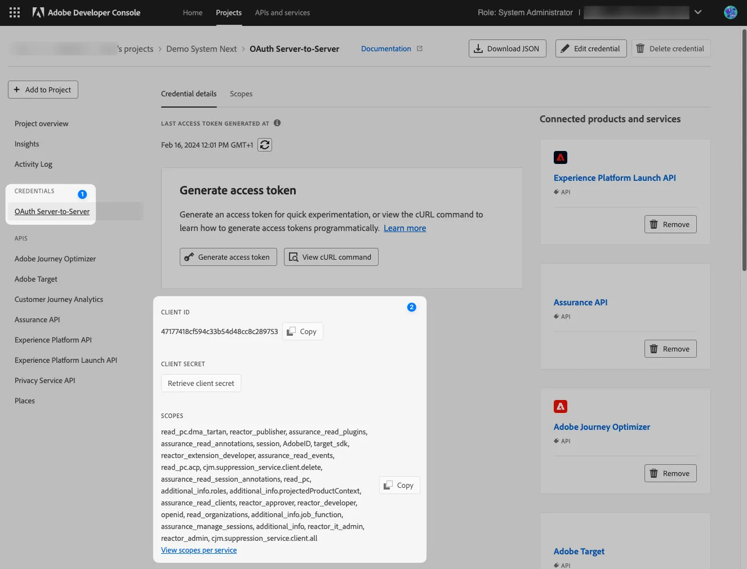Open the user profile avatar
This screenshot has width=747, height=569.
click(x=730, y=12)
